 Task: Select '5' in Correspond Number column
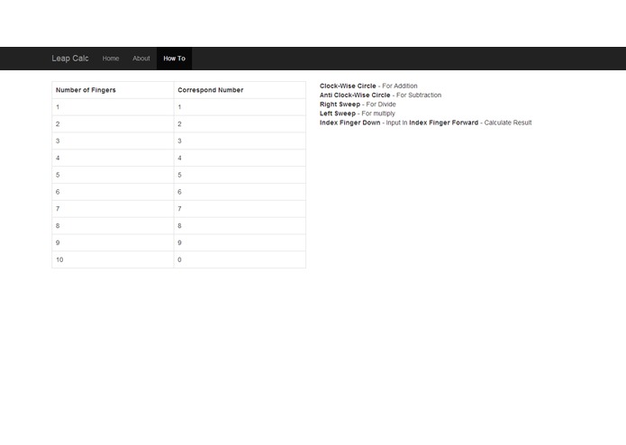tap(240, 175)
